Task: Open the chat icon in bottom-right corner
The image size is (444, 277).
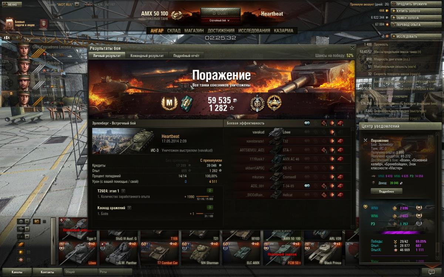Action: tap(431, 272)
